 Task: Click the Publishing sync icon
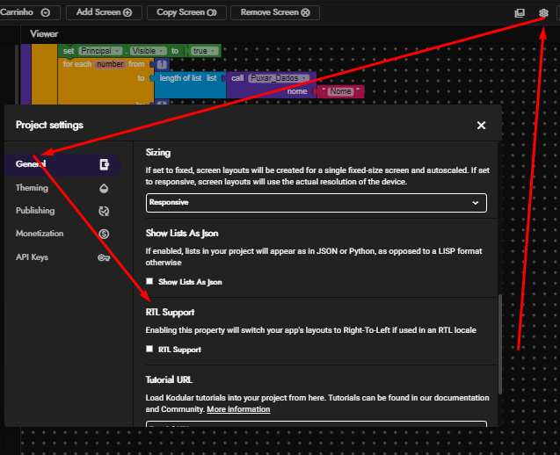[104, 211]
